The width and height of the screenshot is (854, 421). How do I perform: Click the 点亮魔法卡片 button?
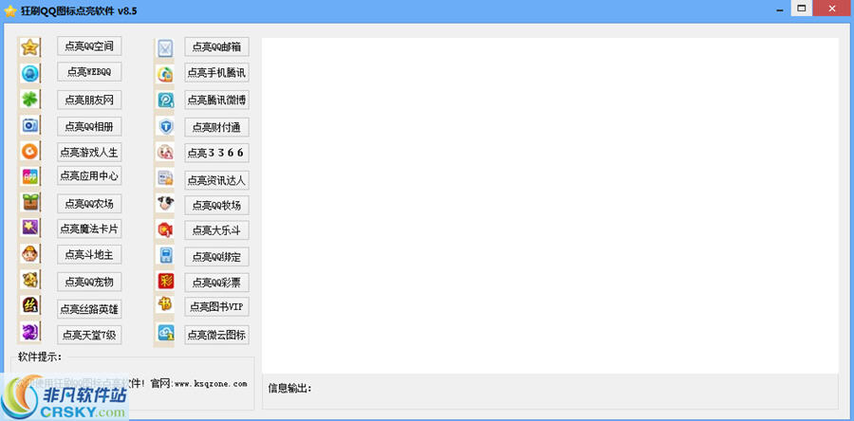(x=89, y=229)
